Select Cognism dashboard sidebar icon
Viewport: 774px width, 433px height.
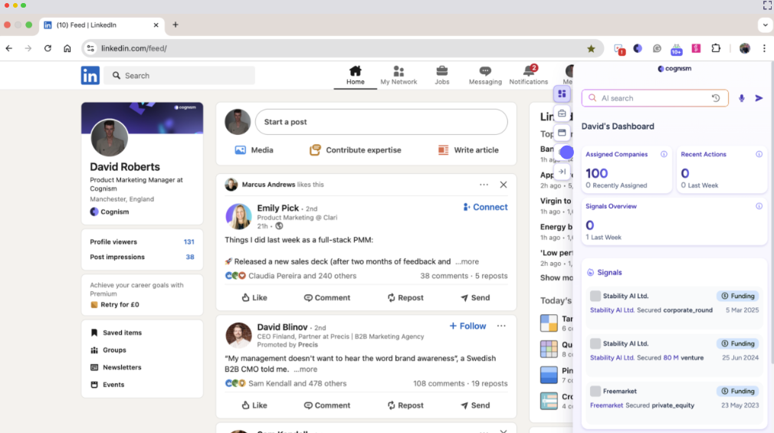[562, 93]
